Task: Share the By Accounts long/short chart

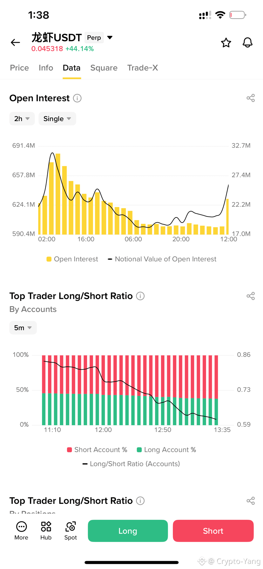Action: [x=251, y=296]
